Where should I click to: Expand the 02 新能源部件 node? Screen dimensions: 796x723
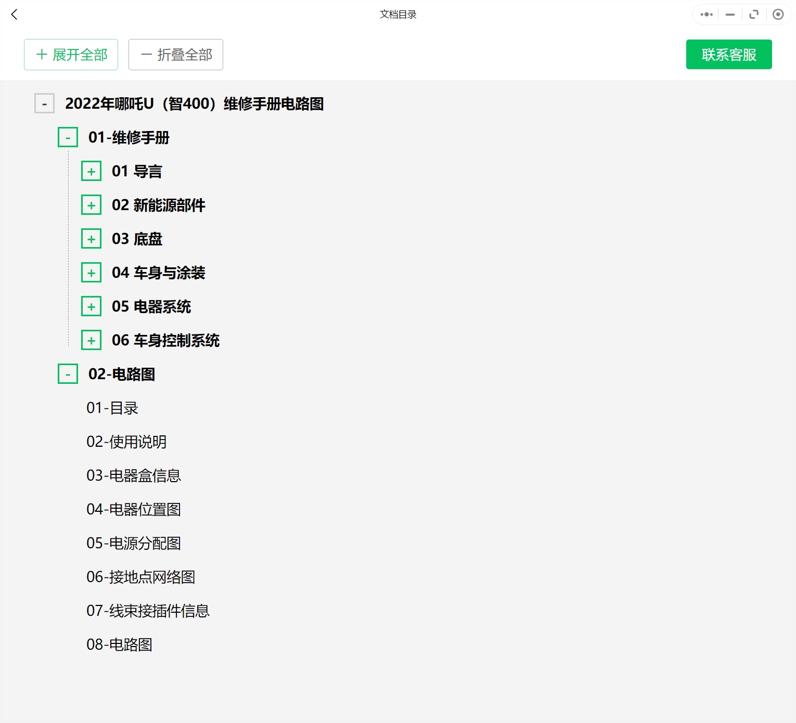click(x=91, y=205)
